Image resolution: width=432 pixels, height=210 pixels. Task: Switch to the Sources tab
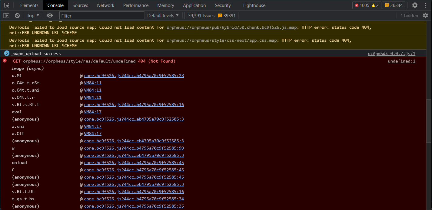[x=80, y=5]
